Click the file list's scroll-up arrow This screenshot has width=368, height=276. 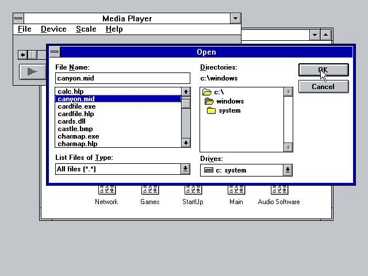(186, 92)
